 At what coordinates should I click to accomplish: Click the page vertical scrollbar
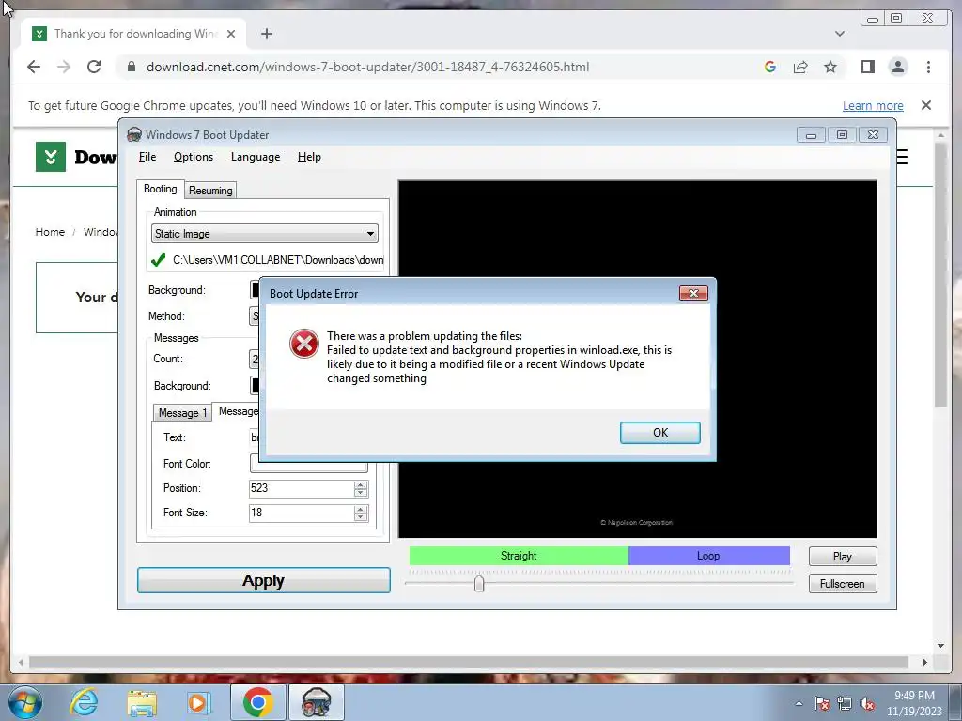[x=940, y=276]
